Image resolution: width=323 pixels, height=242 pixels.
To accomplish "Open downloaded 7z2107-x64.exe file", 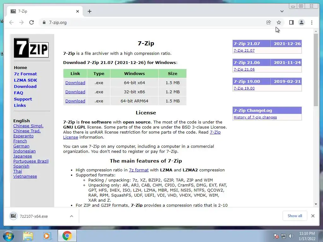I will [x=34, y=216].
